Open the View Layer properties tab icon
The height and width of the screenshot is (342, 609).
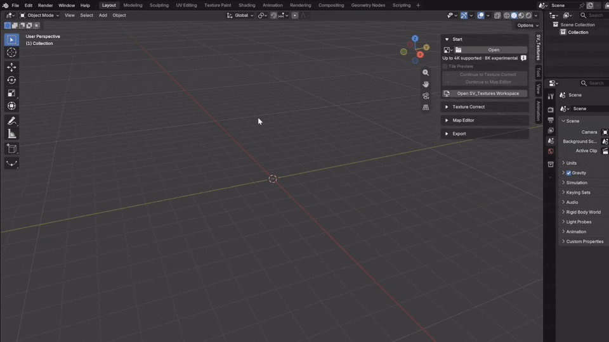[x=551, y=130]
